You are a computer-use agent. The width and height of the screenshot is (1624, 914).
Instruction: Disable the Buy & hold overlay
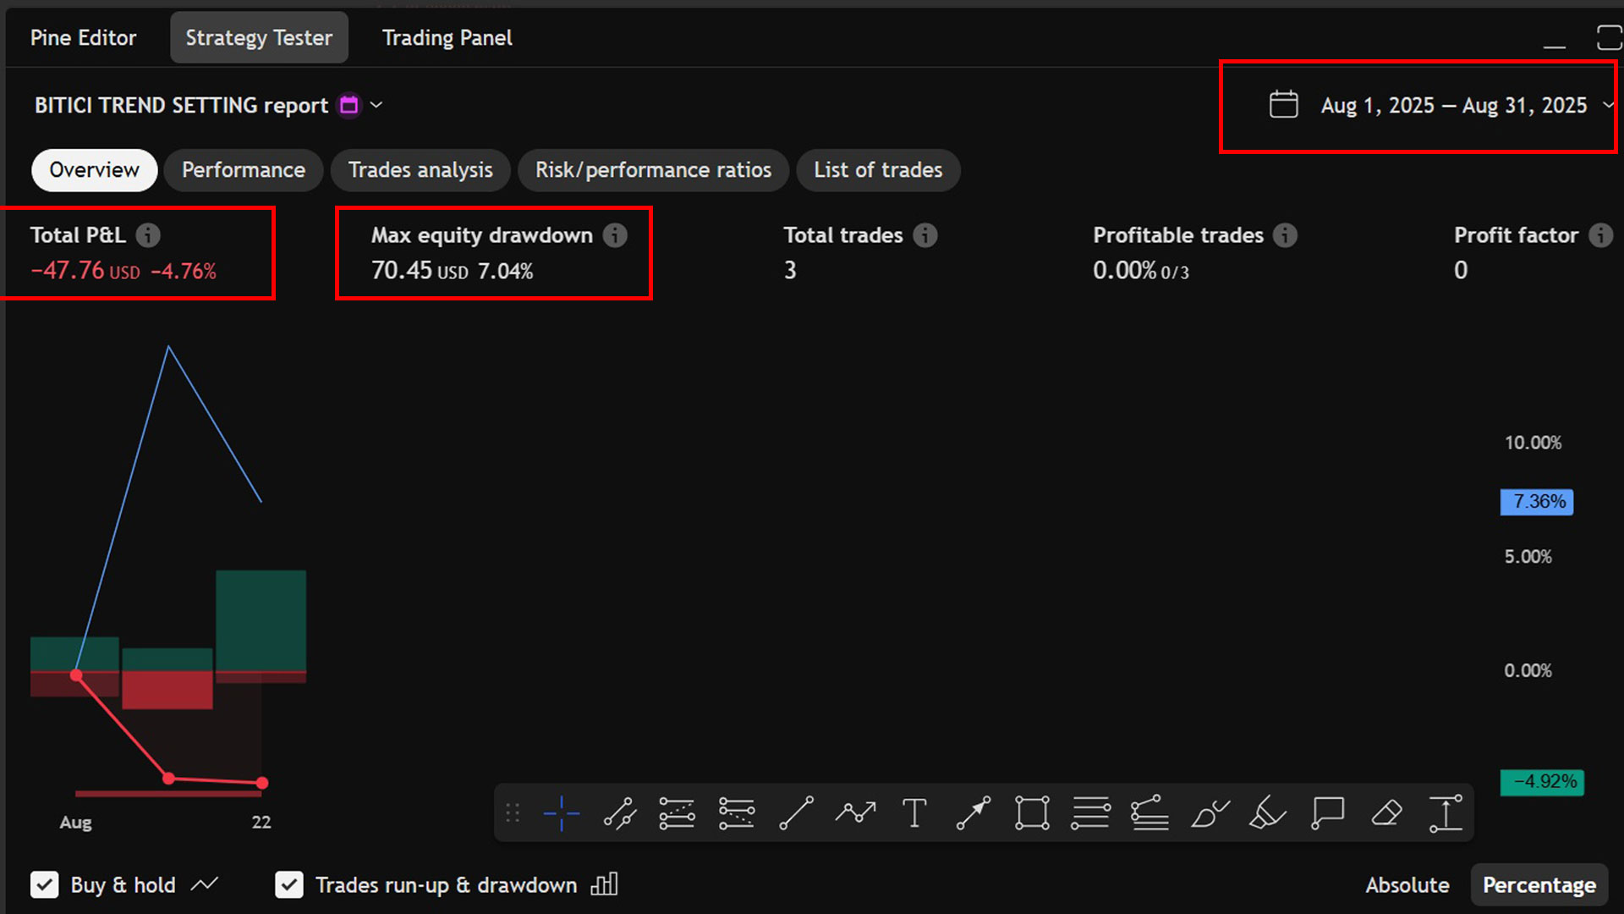coord(45,884)
